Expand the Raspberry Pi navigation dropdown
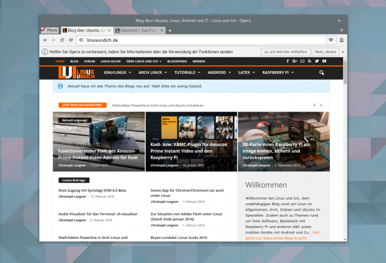This screenshot has height=263, width=386. coord(278,72)
